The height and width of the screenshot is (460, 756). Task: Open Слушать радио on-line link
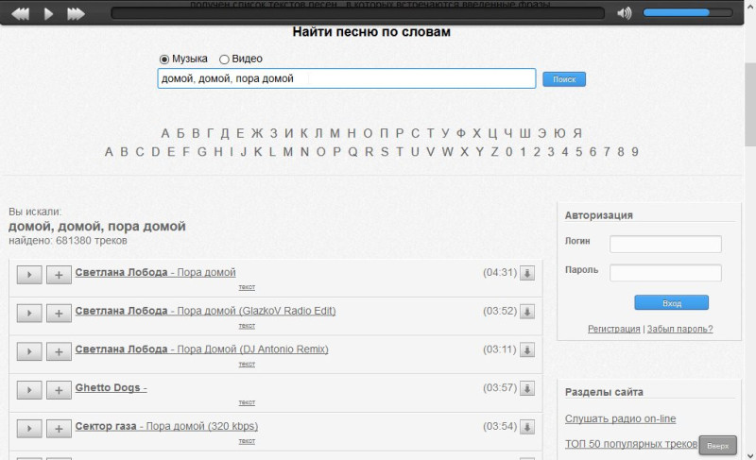[x=621, y=418]
